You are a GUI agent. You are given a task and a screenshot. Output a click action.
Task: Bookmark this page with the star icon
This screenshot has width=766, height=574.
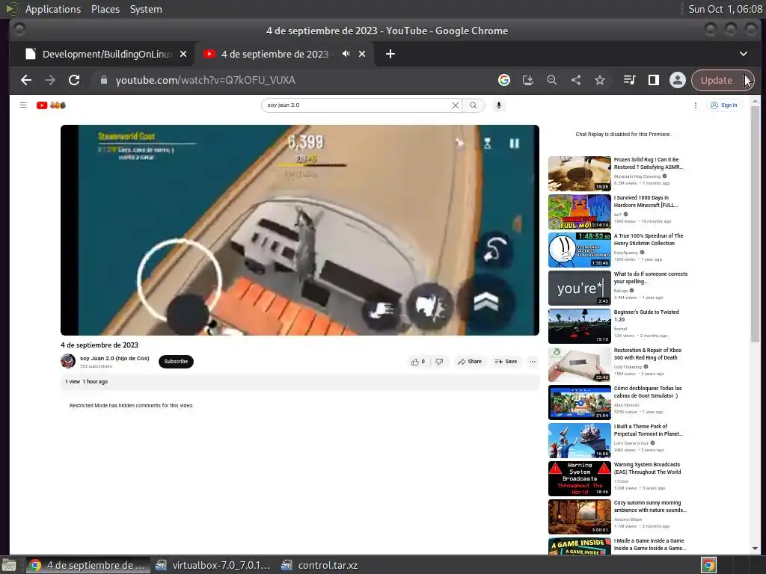pyautogui.click(x=600, y=80)
